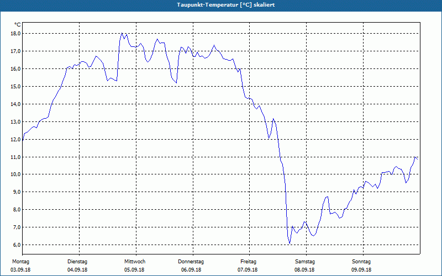Select the 6,0 axis label
This screenshot has width=442, height=276.
coord(17,245)
